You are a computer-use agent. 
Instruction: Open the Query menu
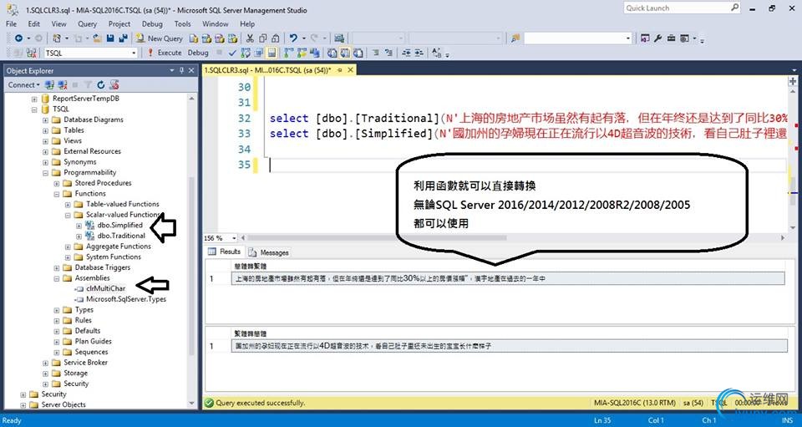[87, 23]
